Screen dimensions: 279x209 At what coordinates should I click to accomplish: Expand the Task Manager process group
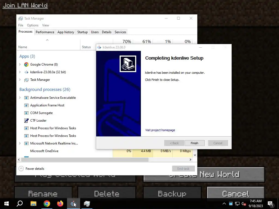pos(20,80)
